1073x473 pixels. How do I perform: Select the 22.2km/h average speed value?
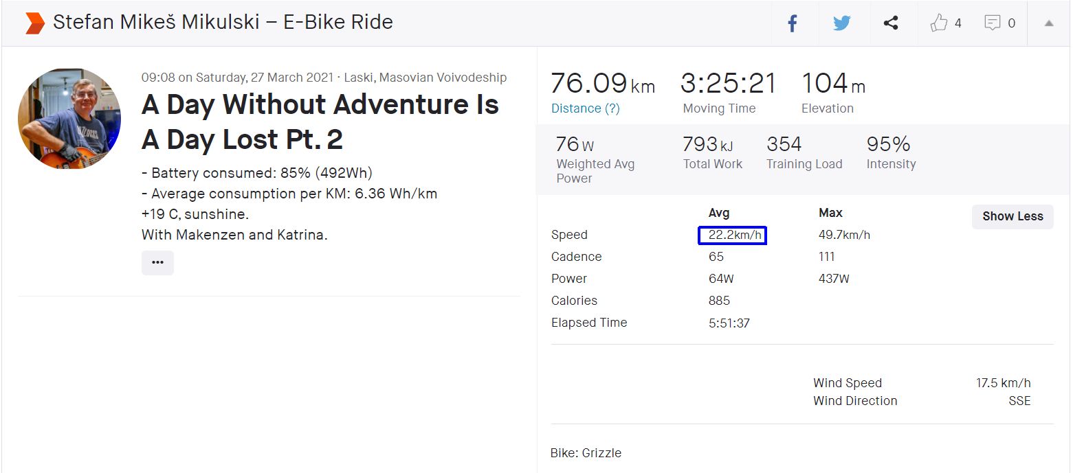coord(733,235)
